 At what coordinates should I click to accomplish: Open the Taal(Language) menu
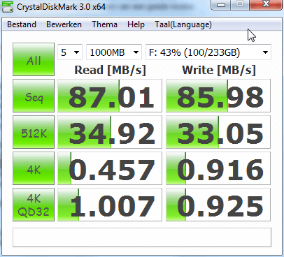click(183, 24)
